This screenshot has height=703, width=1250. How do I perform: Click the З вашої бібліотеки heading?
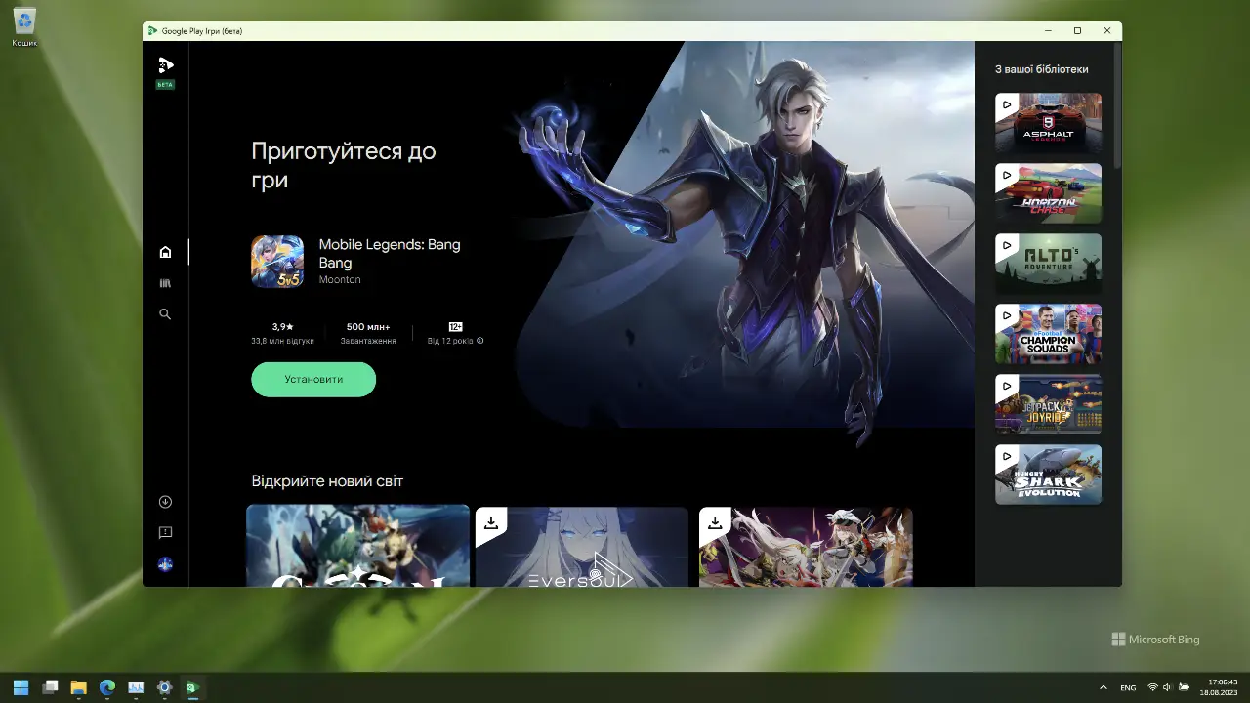coord(1041,69)
